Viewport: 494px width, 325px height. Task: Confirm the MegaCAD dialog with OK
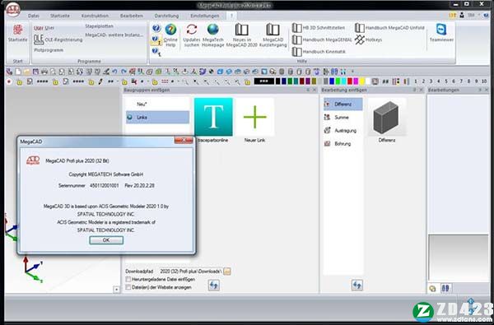pos(106,240)
